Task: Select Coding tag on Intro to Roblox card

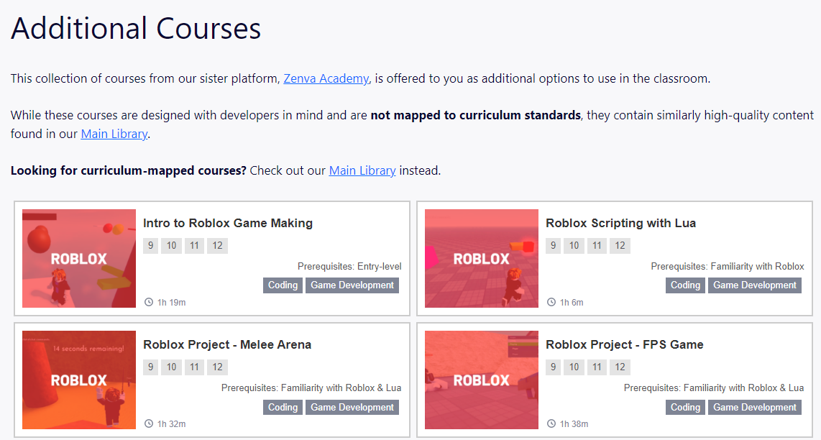Action: pyautogui.click(x=283, y=285)
